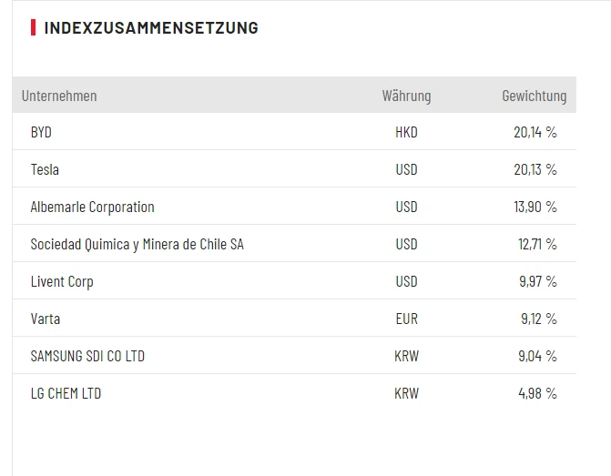
Task: Click the EUR currency for Varta
Action: (406, 319)
